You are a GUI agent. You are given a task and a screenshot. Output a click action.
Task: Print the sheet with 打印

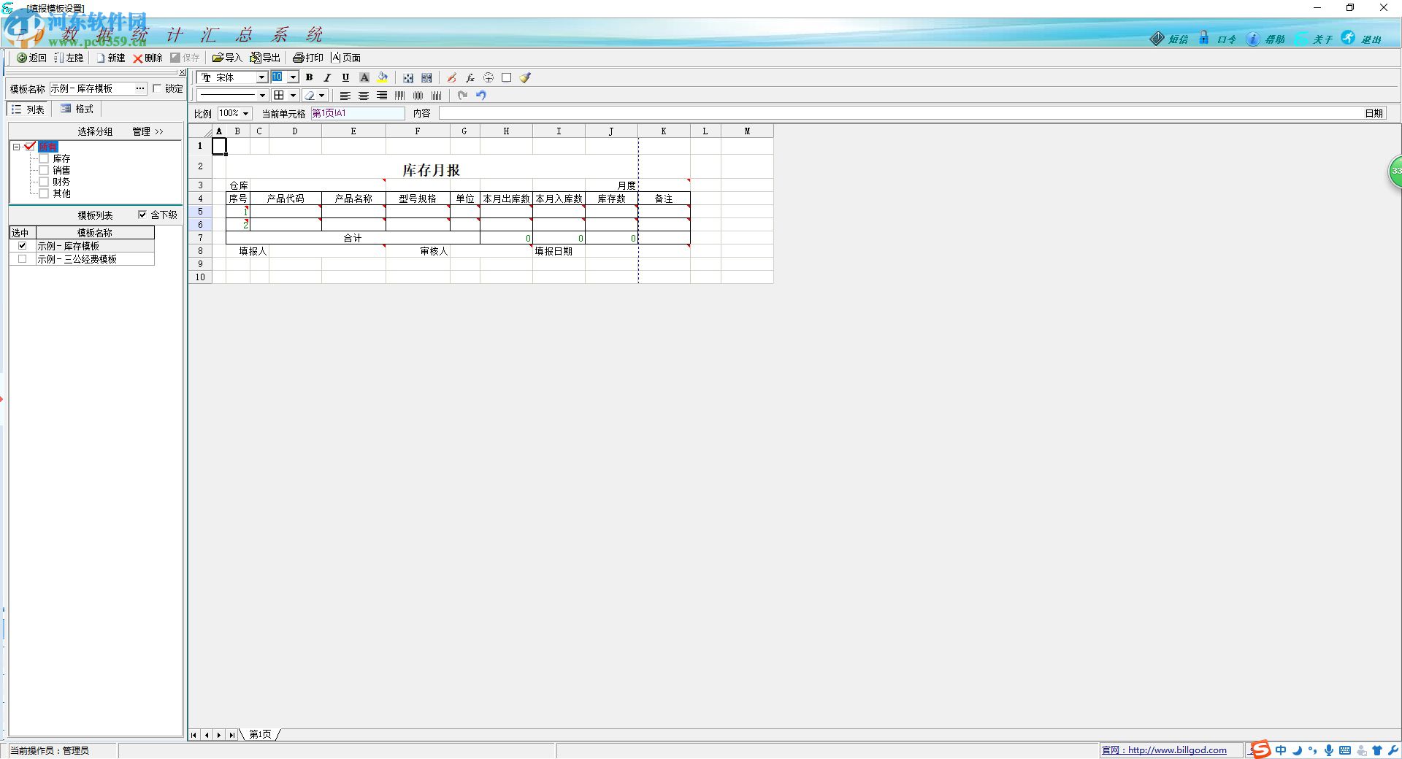[x=308, y=58]
